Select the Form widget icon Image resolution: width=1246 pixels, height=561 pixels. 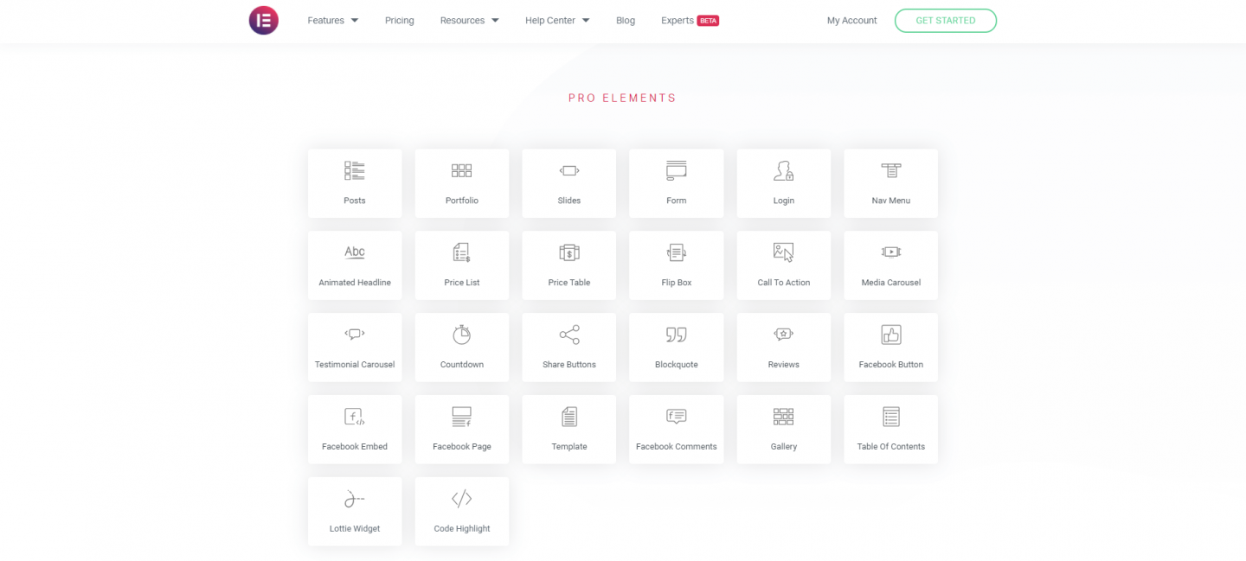click(677, 170)
